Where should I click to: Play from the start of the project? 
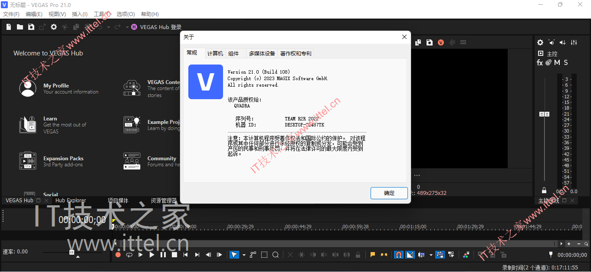tap(141, 255)
